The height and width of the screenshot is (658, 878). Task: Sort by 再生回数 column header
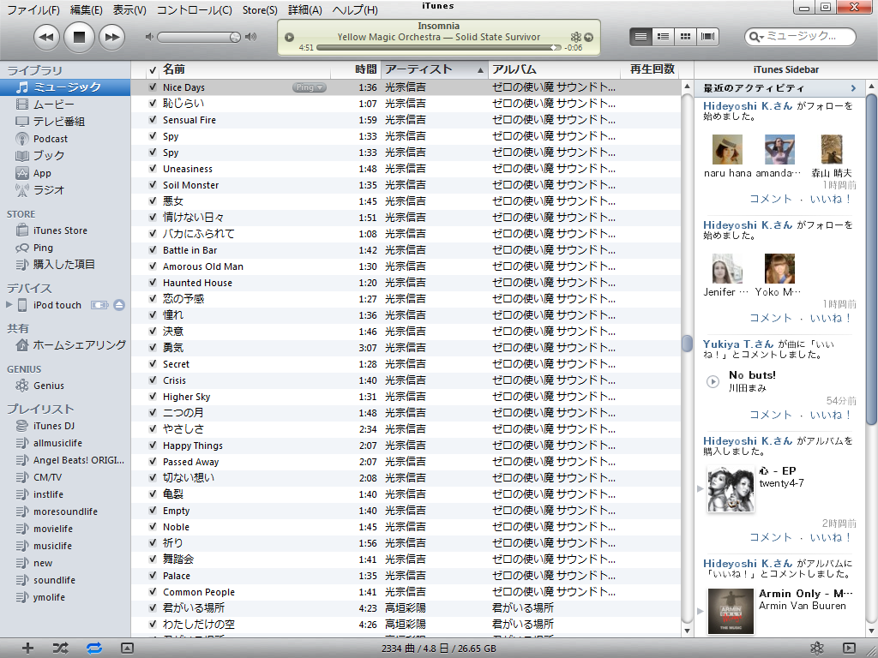coord(650,69)
